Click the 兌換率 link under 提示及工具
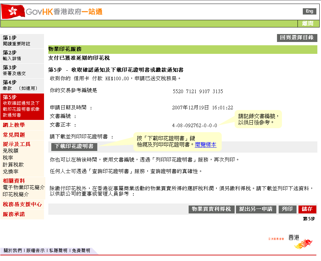 coord(11,171)
